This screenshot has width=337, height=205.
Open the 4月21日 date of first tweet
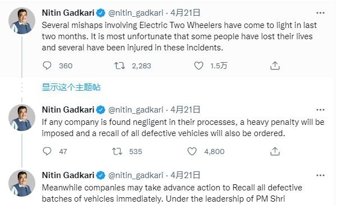tap(185, 13)
